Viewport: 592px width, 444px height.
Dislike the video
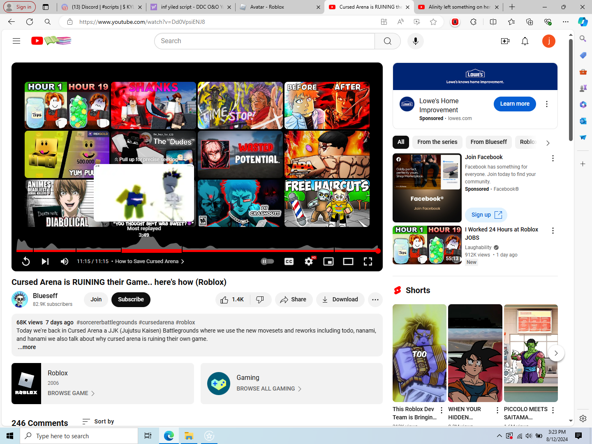[x=260, y=300]
